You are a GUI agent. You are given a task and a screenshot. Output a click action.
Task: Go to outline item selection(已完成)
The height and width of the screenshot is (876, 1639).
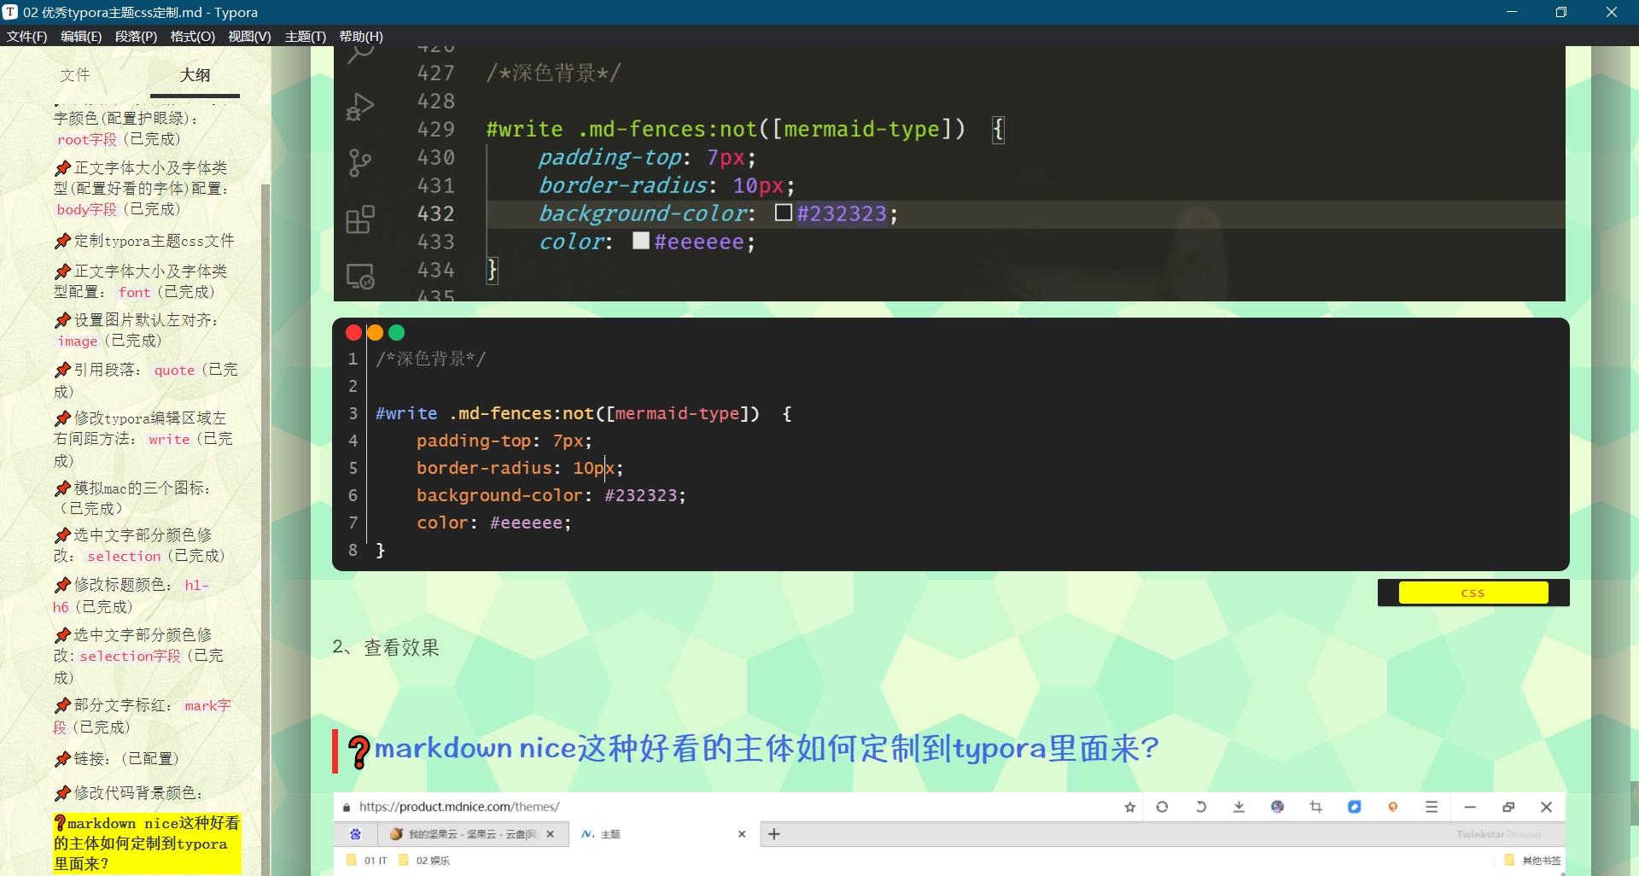tap(140, 546)
